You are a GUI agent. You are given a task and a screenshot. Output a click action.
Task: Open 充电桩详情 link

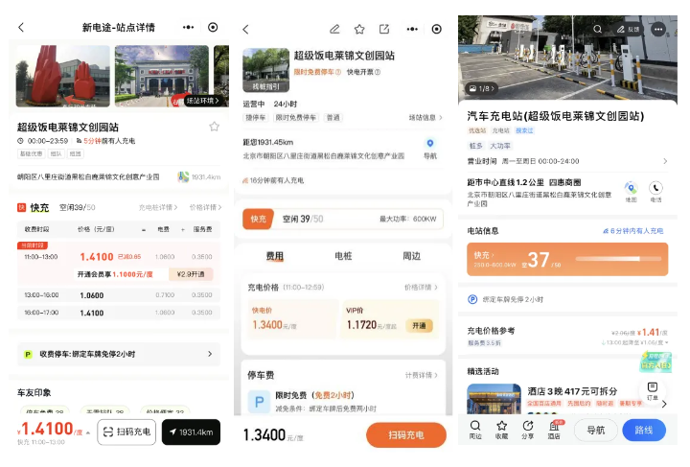(158, 207)
